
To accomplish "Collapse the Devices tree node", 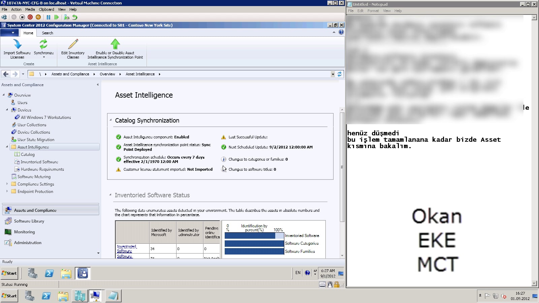I will coord(7,110).
